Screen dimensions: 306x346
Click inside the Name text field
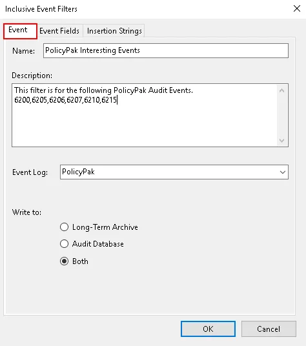click(166, 50)
